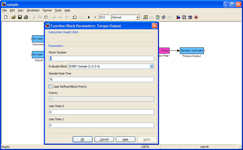
Task: Open the Library Browser icon
Action: click(x=178, y=17)
